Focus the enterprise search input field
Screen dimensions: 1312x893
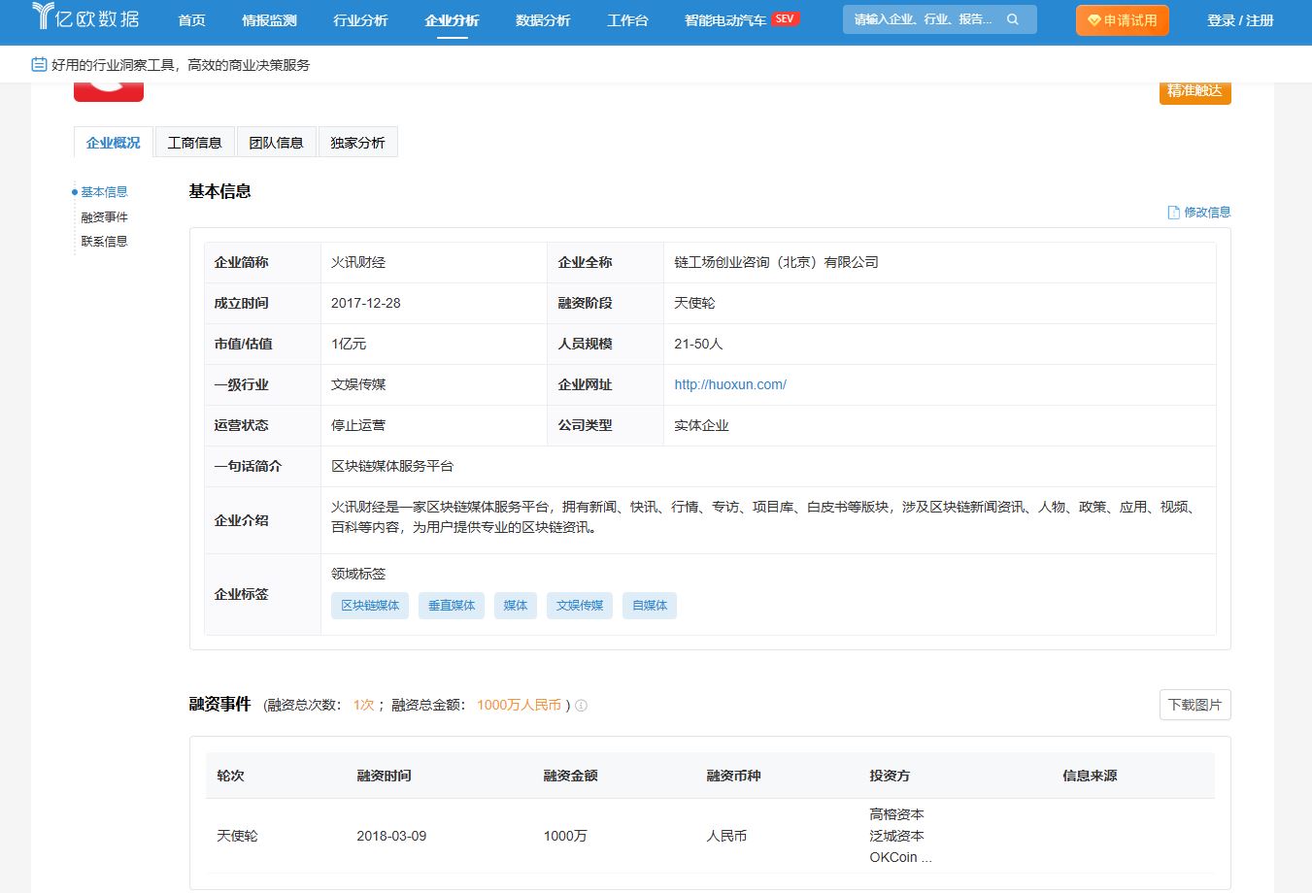[x=923, y=19]
